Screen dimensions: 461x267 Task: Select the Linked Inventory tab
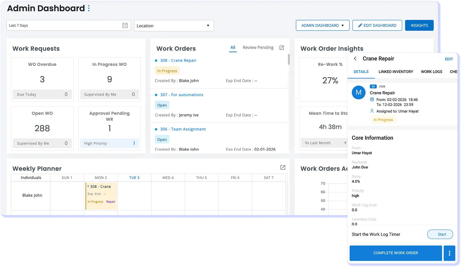coord(396,72)
